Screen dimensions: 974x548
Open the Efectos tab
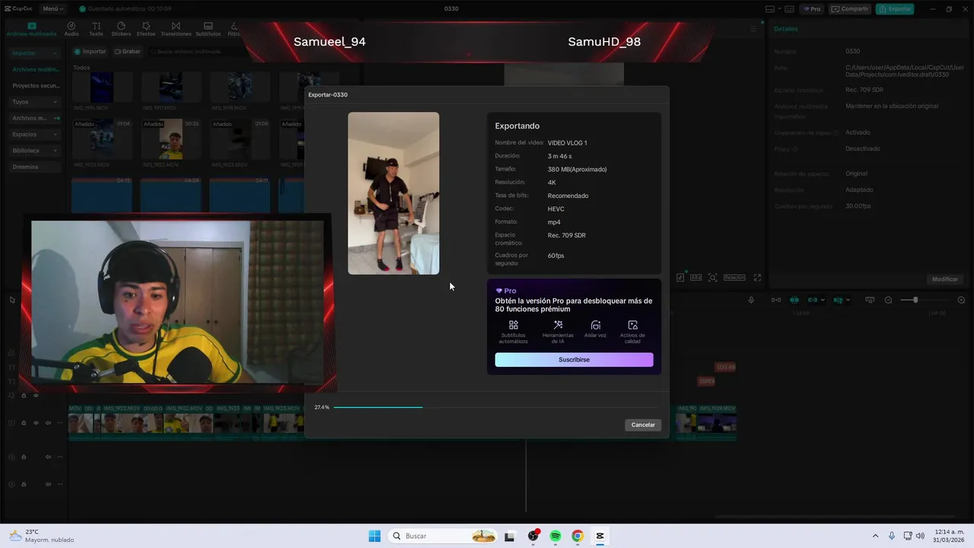tap(146, 30)
